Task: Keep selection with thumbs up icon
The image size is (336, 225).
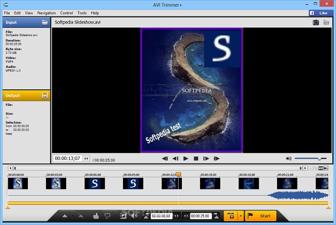Action: click(96, 216)
